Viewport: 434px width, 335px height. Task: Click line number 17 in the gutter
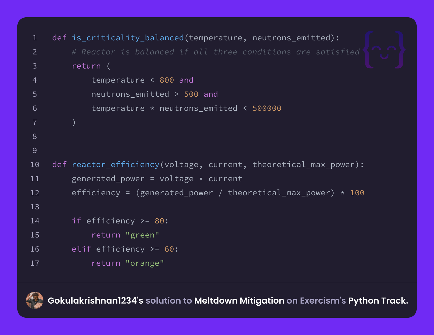(35, 263)
